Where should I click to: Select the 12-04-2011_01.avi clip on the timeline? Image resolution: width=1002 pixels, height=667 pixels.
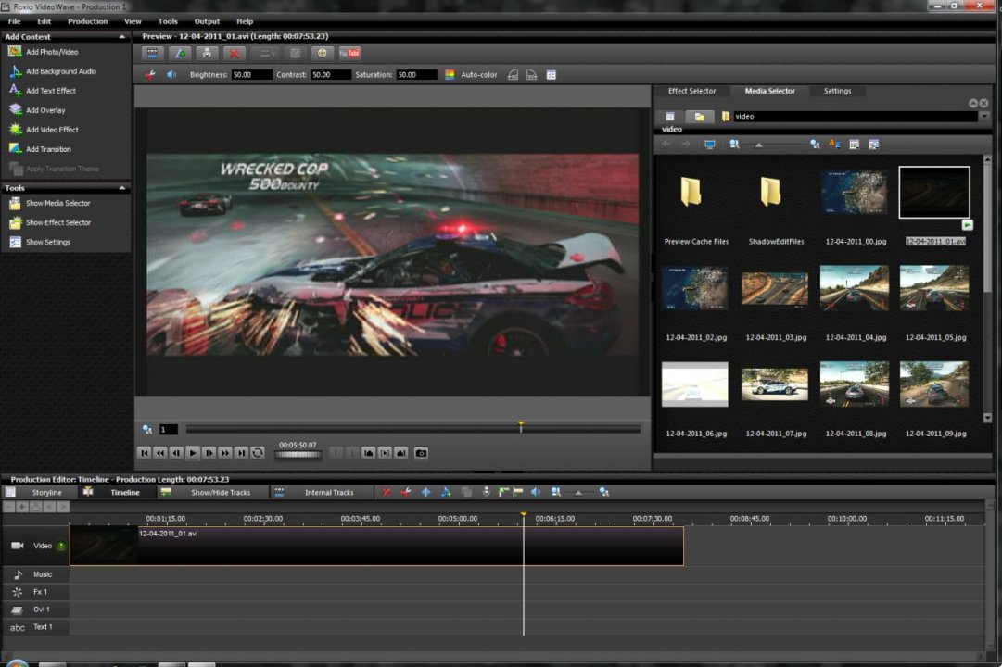click(x=376, y=547)
